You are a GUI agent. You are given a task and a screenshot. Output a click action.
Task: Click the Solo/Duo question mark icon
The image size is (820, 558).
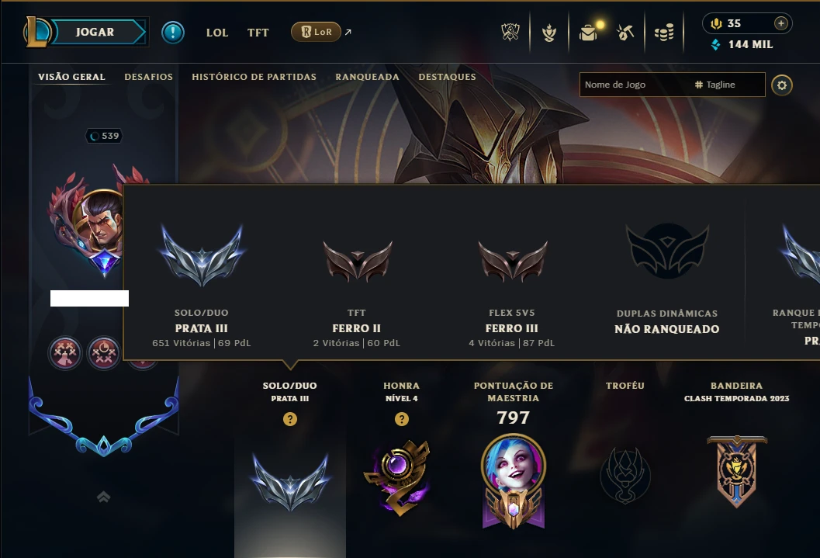[290, 419]
